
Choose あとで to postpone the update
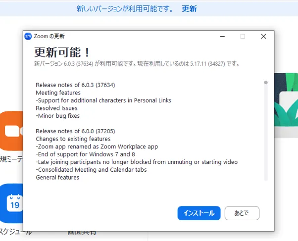(x=242, y=213)
